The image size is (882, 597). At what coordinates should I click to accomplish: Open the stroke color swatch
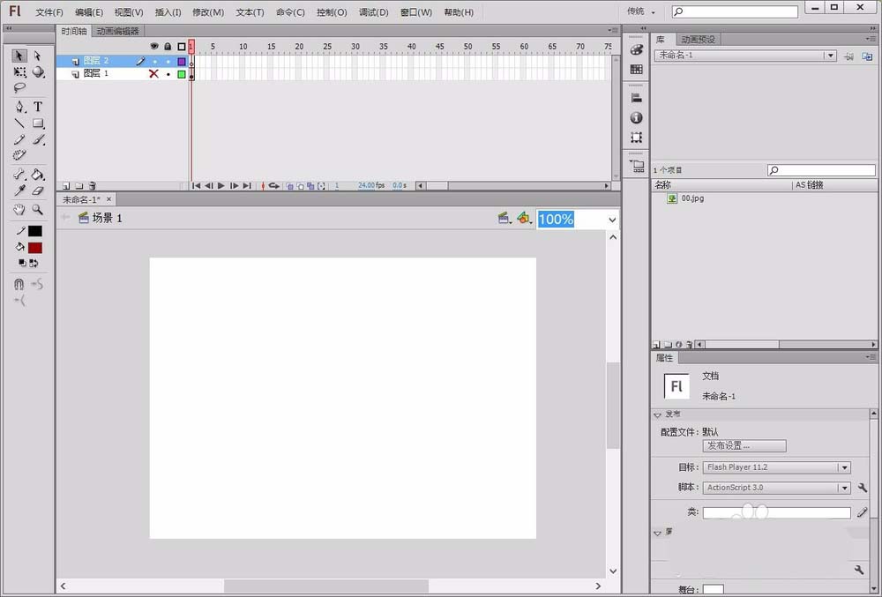click(x=35, y=231)
